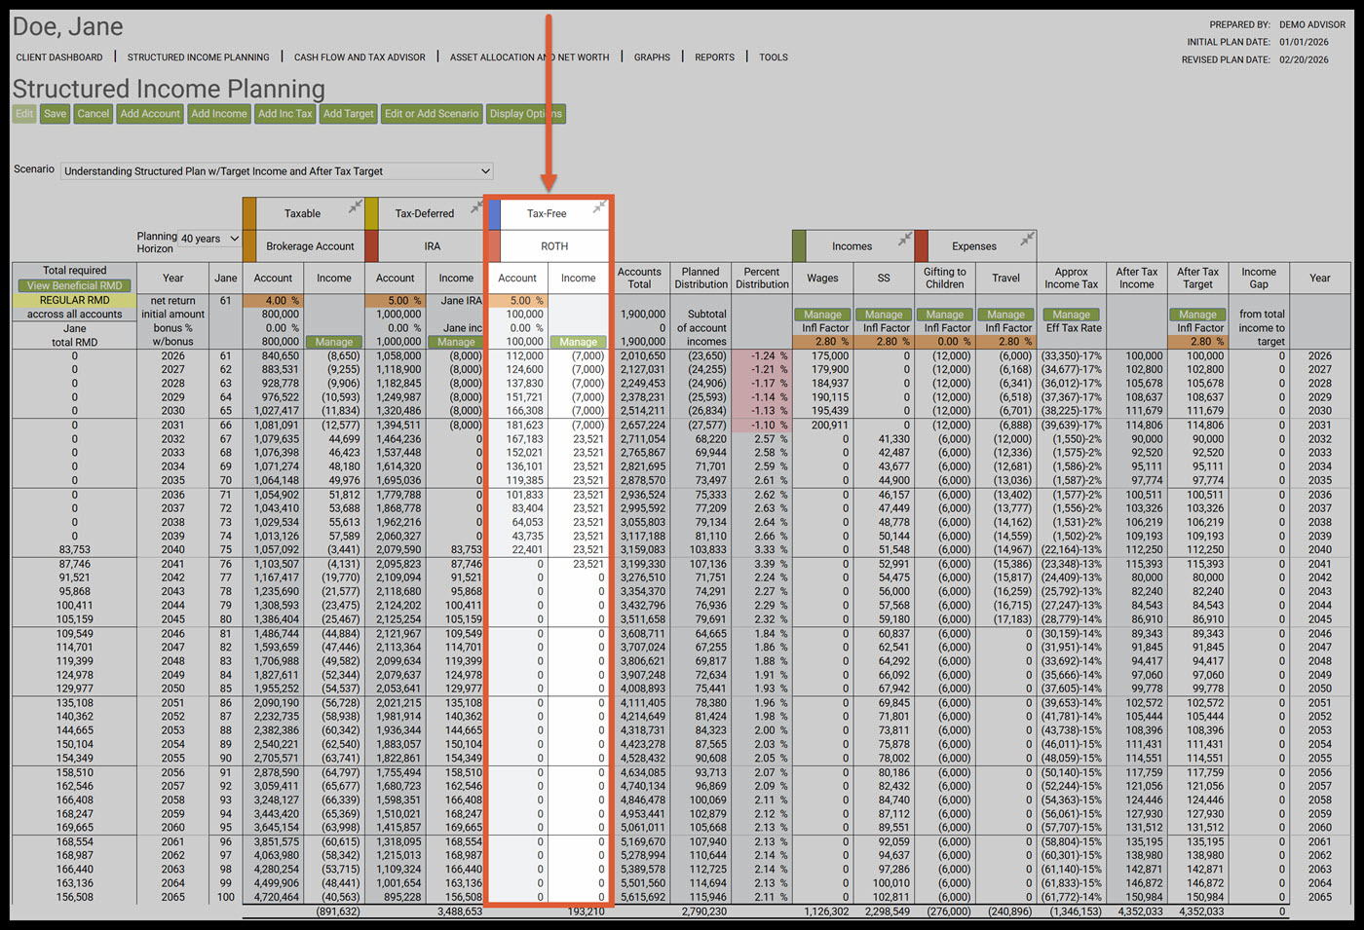The width and height of the screenshot is (1364, 930).
Task: Edit the Brokerage Account 4.00 % net return
Action: (273, 301)
